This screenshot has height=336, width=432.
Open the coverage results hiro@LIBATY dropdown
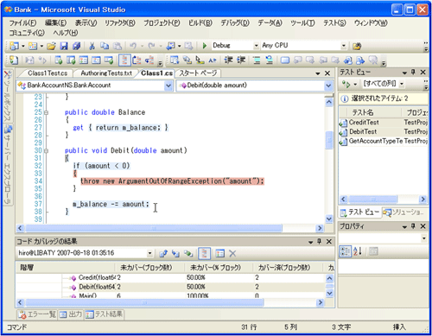point(149,253)
